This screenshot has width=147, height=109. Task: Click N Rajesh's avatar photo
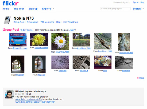tap(10, 94)
